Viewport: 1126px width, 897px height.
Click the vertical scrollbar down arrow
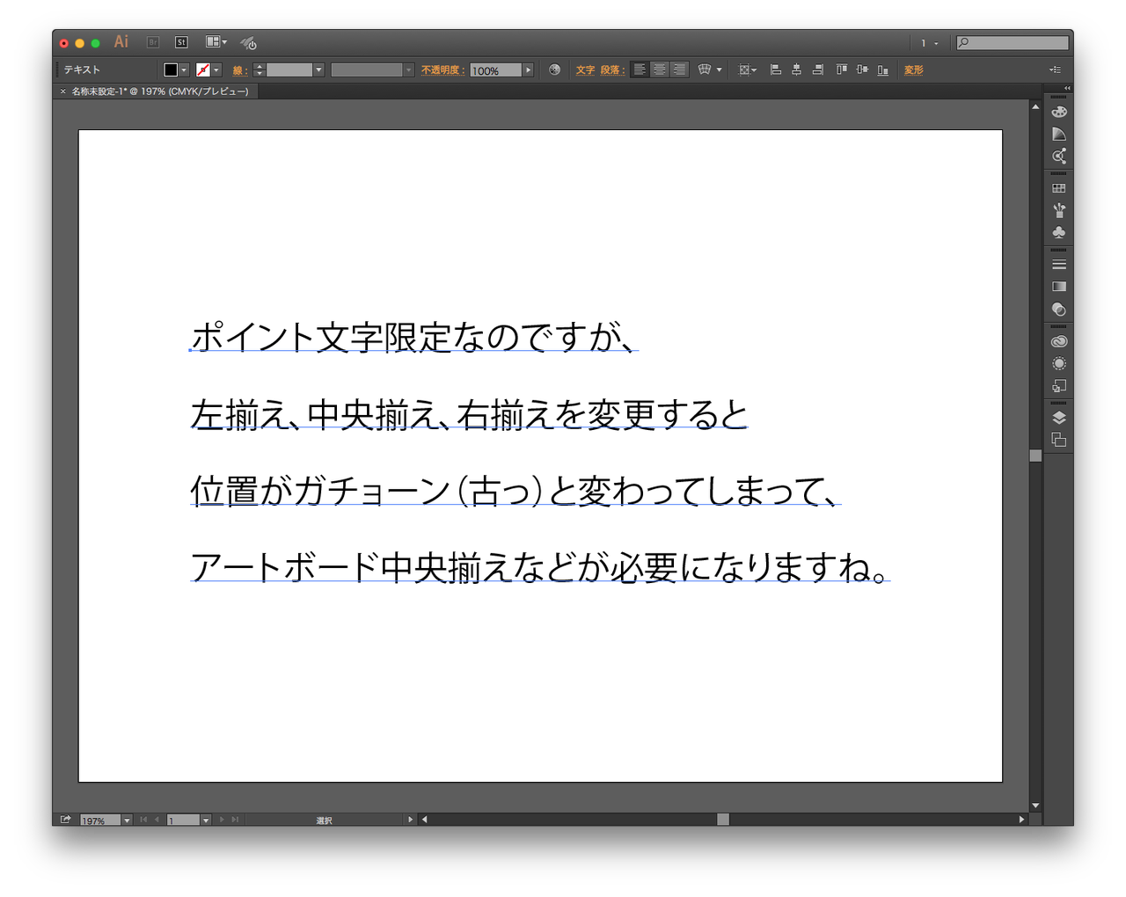click(x=1035, y=806)
